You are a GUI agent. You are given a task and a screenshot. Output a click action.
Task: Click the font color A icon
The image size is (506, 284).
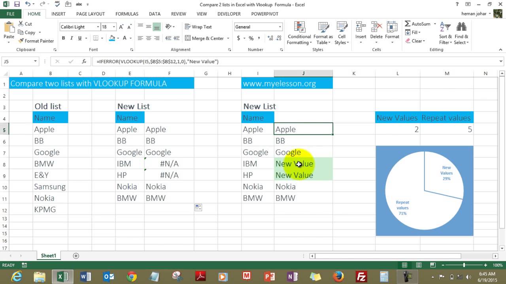(x=125, y=38)
